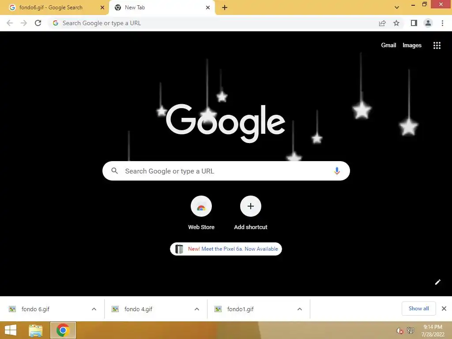Share this page via share icon
The height and width of the screenshot is (339, 452).
pos(382,23)
